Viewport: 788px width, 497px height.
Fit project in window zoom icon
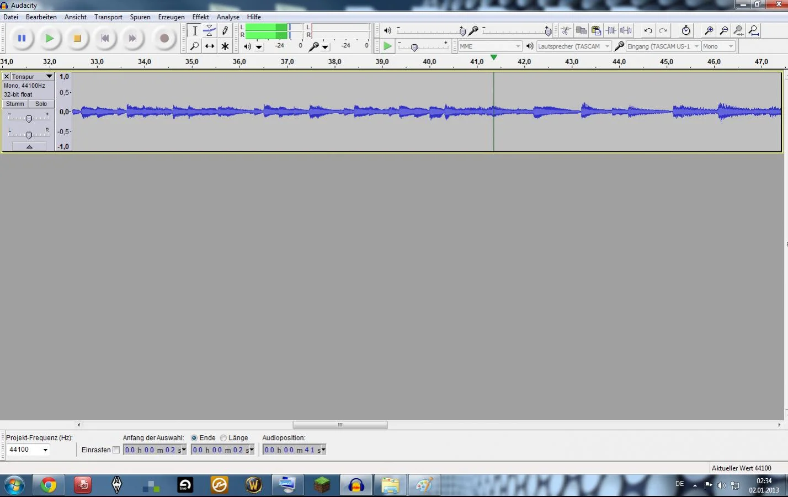[x=753, y=31]
